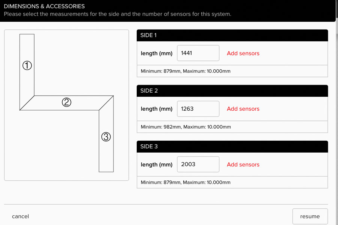Select the SIDE 3 header bar
This screenshot has width=338, height=225.
click(x=232, y=147)
